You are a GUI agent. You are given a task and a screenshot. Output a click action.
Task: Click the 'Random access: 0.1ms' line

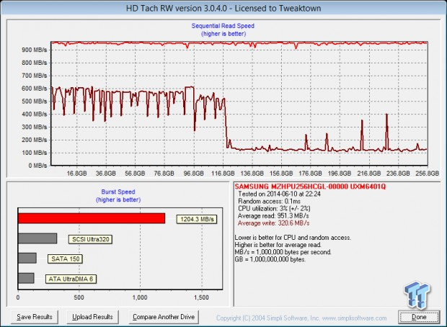269,202
